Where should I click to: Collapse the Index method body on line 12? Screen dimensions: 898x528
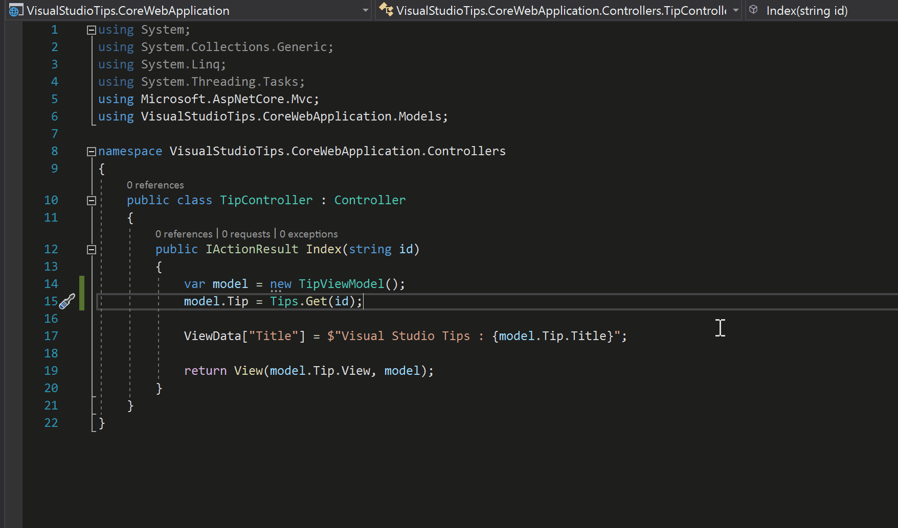[91, 249]
